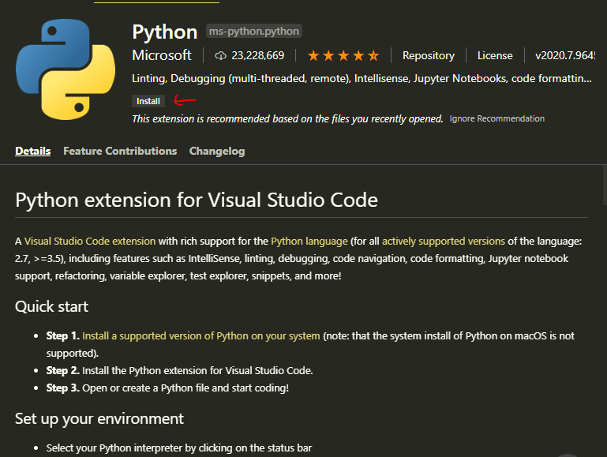This screenshot has width=607, height=457.
Task: Click the ms-python.python identifier badge
Action: coord(254,31)
